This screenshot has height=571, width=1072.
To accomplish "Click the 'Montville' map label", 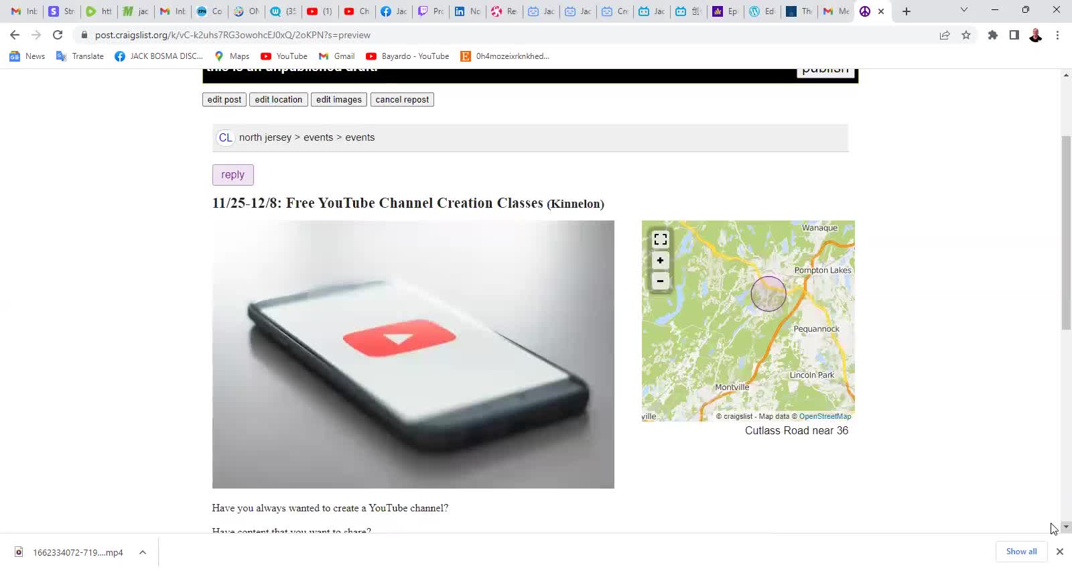I will tap(732, 387).
